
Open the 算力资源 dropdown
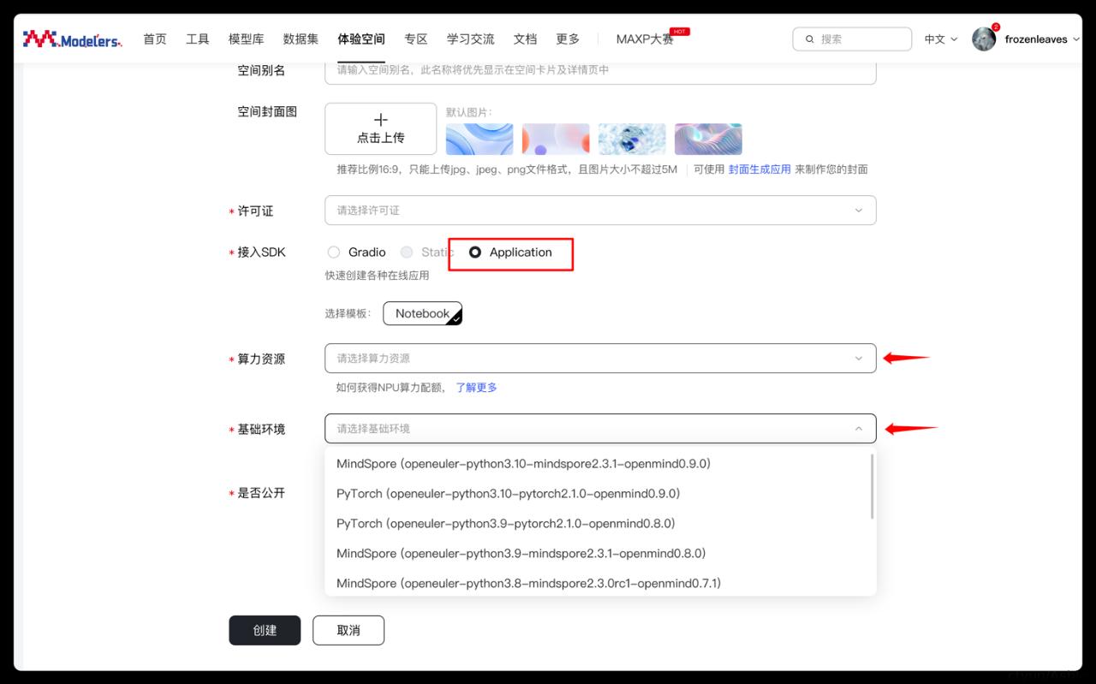pyautogui.click(x=600, y=358)
